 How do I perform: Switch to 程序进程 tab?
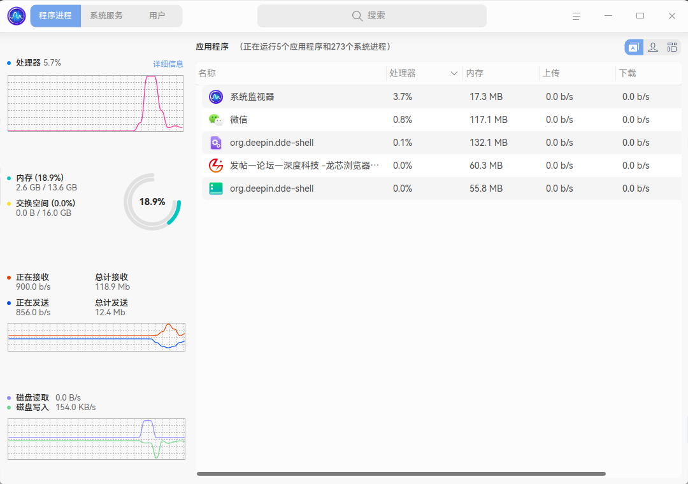point(55,16)
